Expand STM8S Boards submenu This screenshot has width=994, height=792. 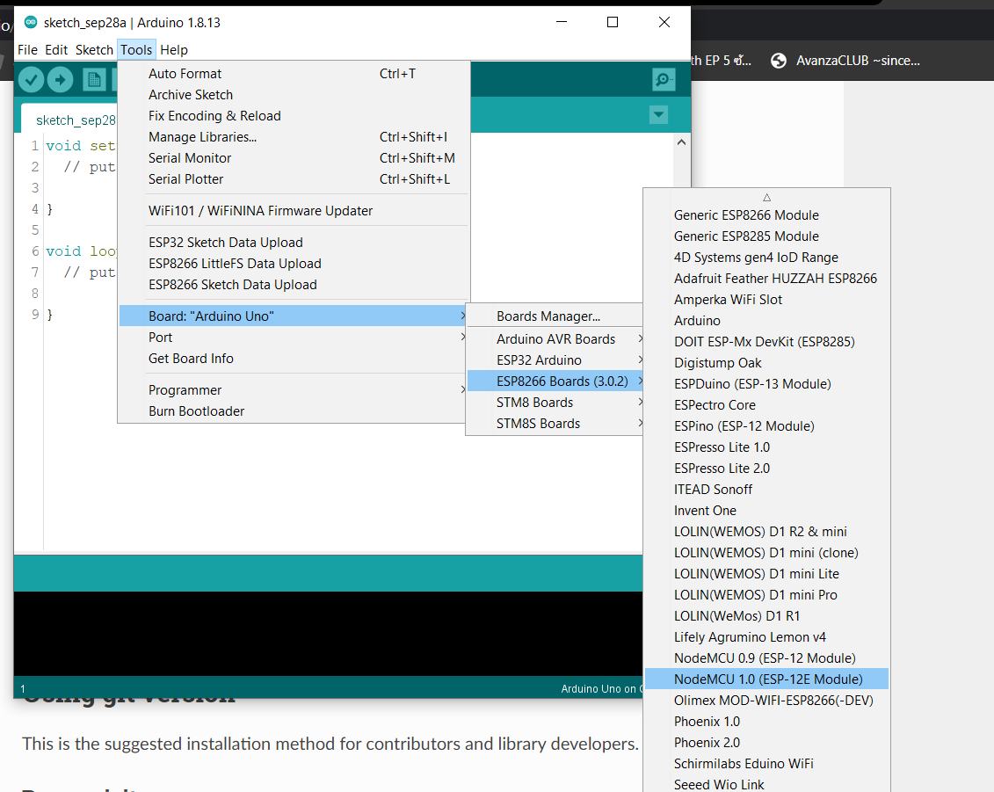[x=555, y=424]
